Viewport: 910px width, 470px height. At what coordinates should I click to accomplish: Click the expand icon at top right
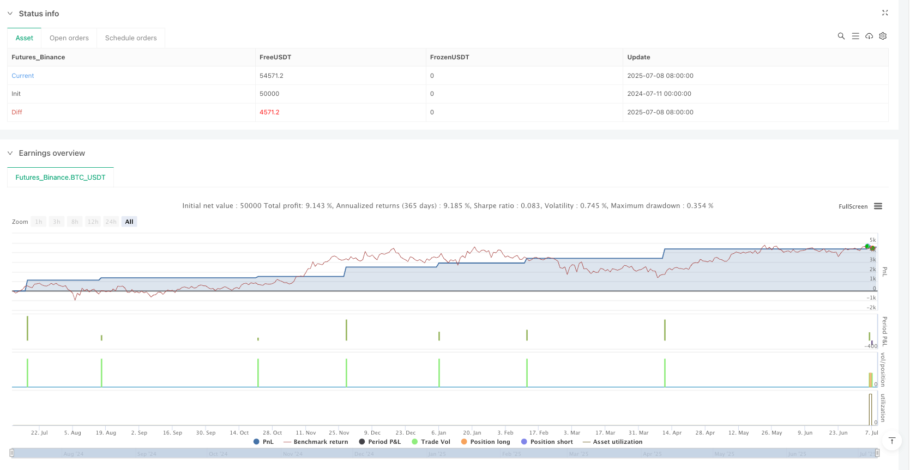[885, 13]
